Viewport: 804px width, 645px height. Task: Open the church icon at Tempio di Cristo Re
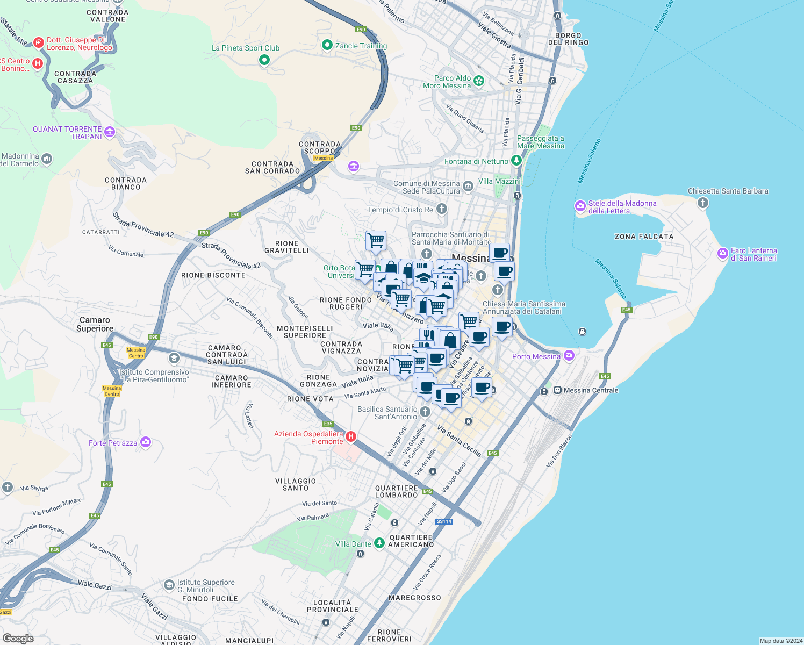(441, 210)
